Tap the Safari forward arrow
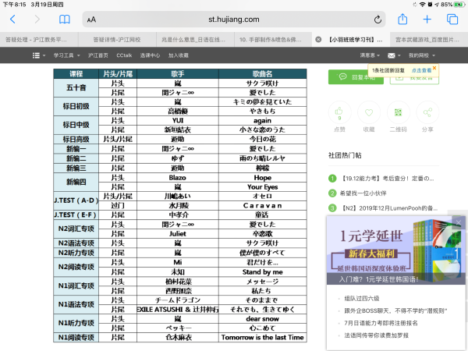The image size is (468, 351). [37, 19]
